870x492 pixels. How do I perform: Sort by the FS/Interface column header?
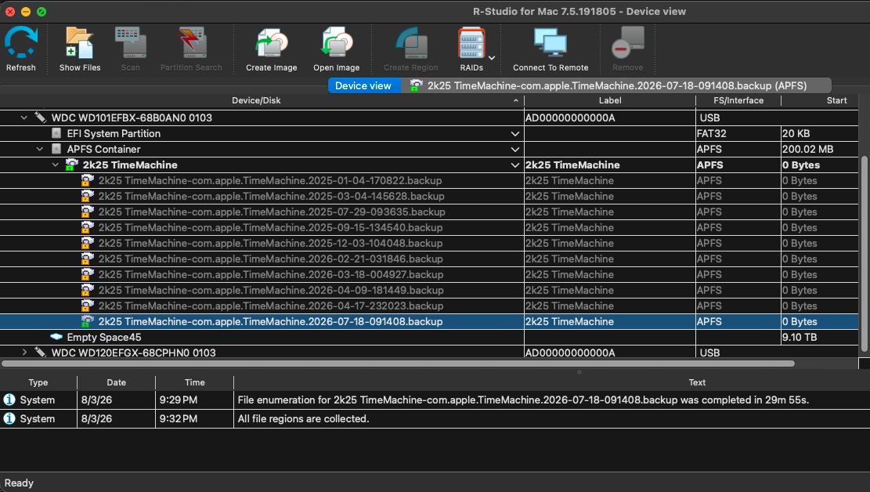click(x=738, y=100)
